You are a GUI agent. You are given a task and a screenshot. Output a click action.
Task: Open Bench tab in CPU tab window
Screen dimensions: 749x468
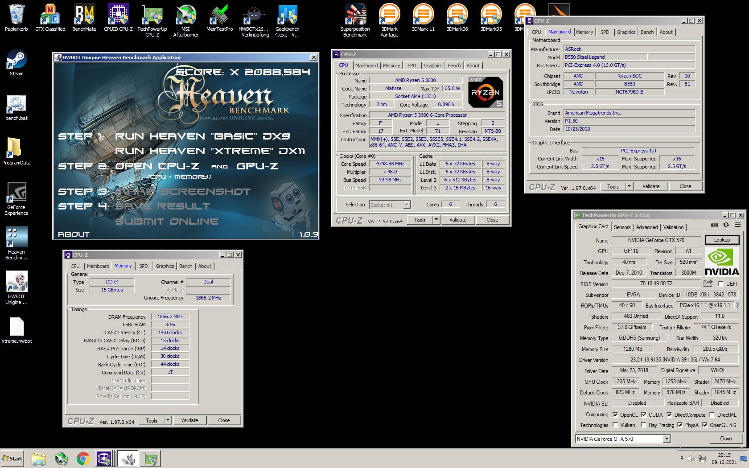454,66
